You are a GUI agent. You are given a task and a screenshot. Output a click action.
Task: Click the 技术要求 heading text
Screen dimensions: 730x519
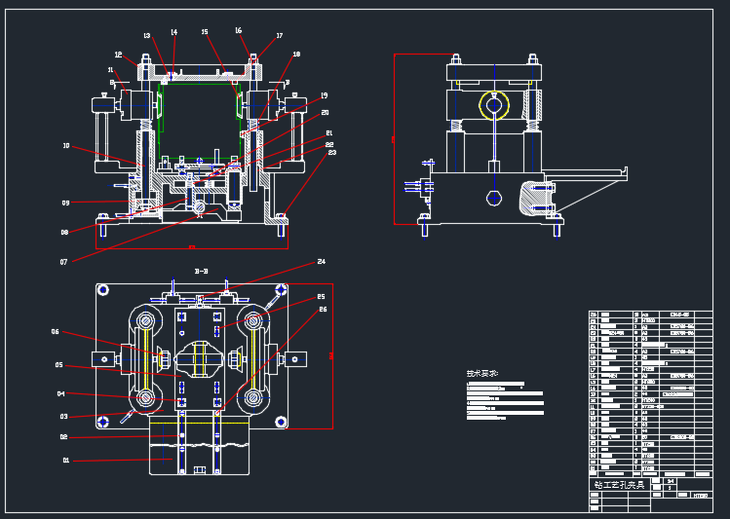[481, 374]
